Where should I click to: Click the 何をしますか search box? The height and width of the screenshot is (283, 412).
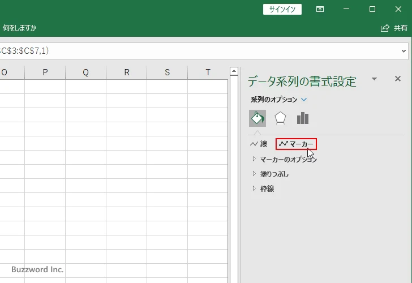[19, 28]
